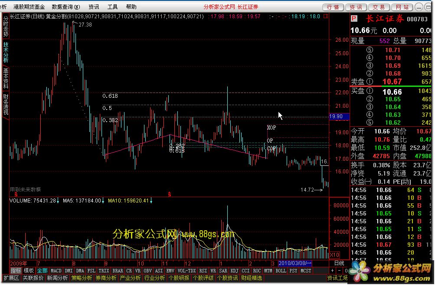Click the MA5 down-arrow indicator
Image resolution: width=435 pixels, height=285 pixels.
[x=103, y=201]
